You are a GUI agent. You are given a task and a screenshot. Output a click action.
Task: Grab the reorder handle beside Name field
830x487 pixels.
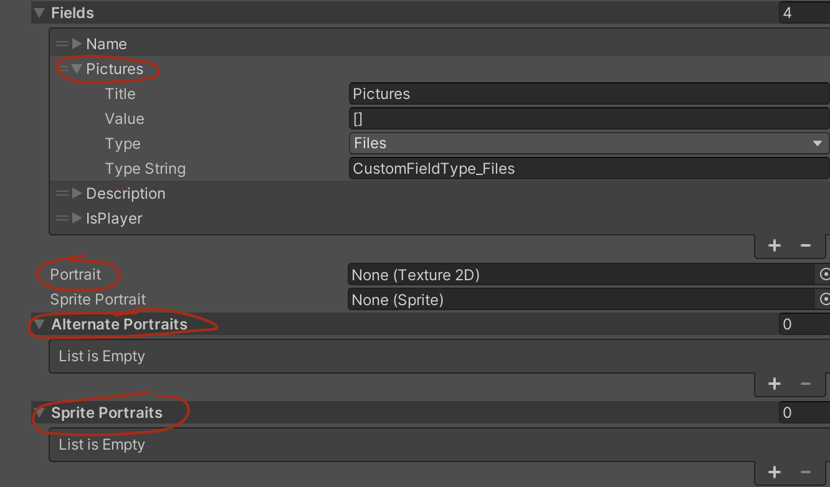[x=62, y=44]
